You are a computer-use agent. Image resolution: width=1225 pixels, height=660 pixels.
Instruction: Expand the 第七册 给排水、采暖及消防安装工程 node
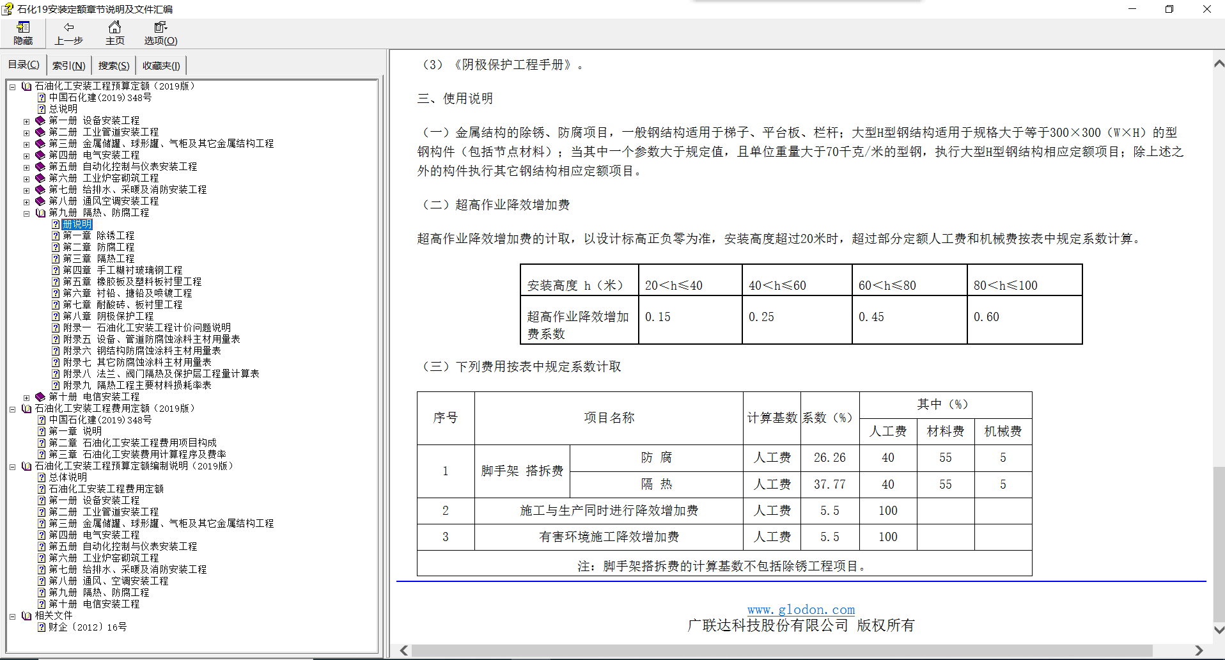(x=26, y=190)
